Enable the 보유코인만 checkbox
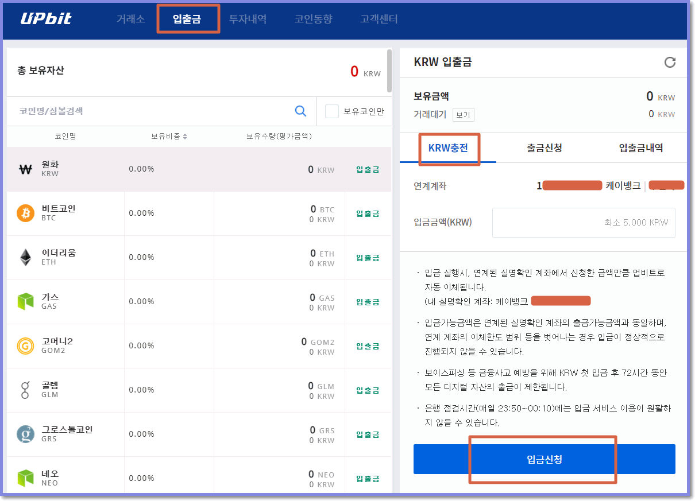This screenshot has height=501, width=695. tap(331, 111)
